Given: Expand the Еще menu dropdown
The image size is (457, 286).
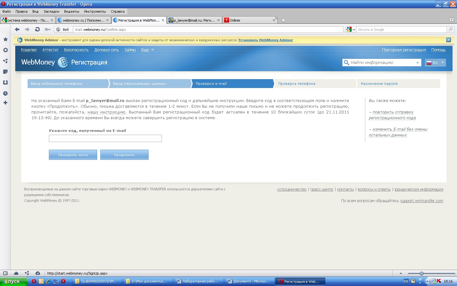Looking at the screenshot, I should click(148, 50).
